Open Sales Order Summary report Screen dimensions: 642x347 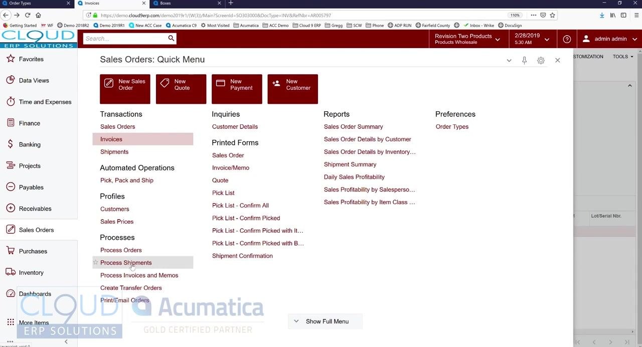coord(353,127)
